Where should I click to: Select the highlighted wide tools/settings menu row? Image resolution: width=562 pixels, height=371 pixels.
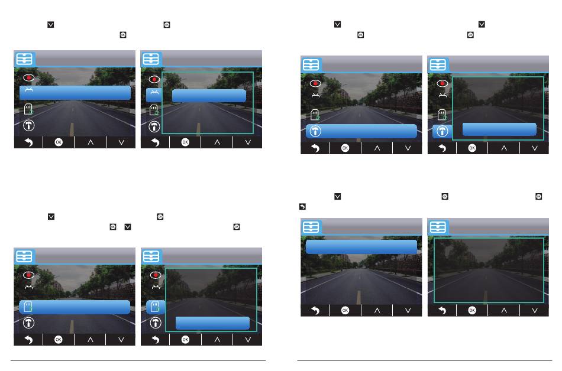pyautogui.click(x=361, y=131)
